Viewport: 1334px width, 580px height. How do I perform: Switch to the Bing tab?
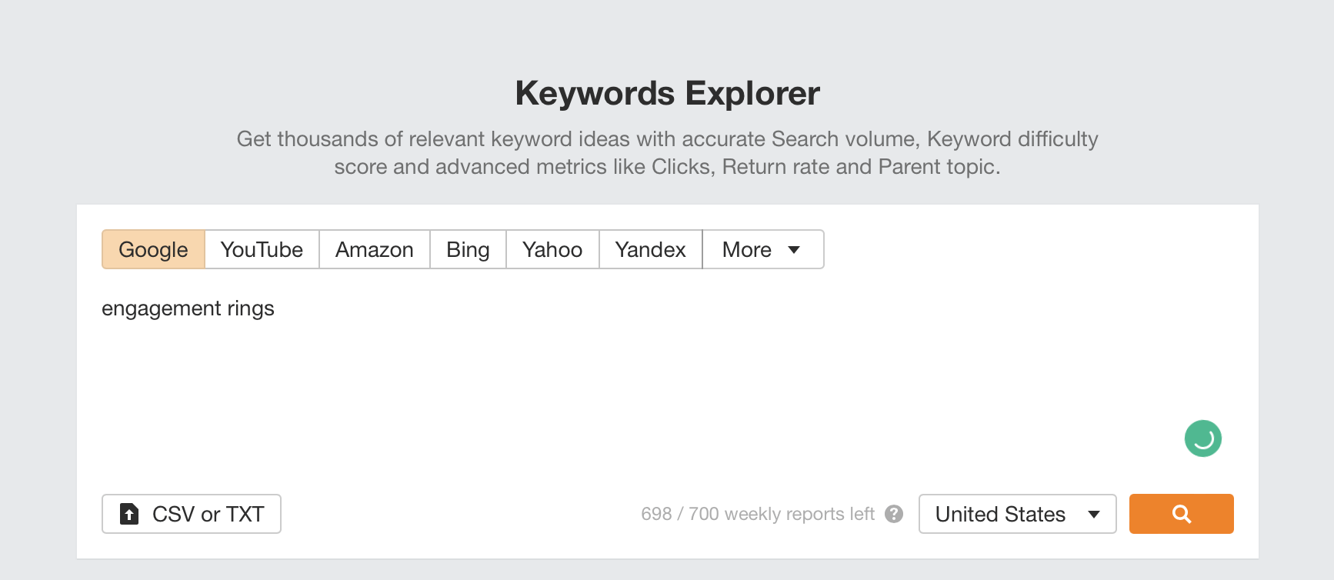[x=467, y=249]
